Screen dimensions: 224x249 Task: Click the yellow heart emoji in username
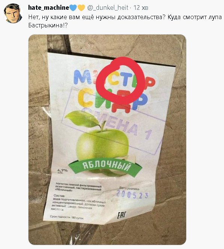coord(81,7)
